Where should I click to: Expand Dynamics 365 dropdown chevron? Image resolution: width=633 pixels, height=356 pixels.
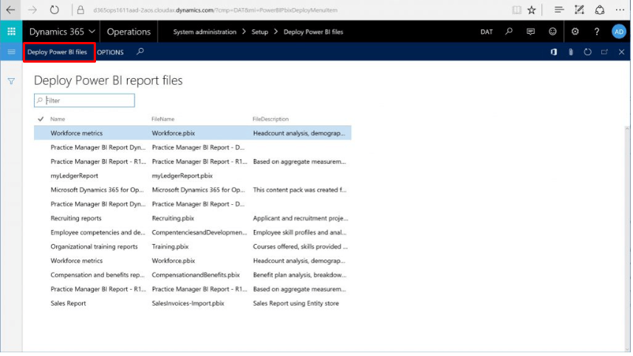pos(92,32)
